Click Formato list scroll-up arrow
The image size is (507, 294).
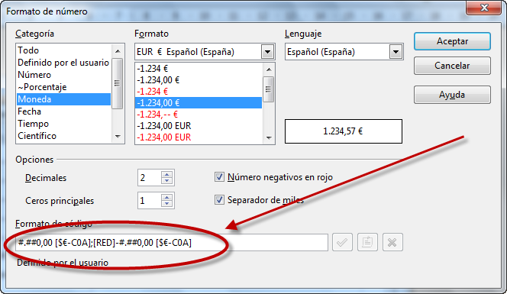(x=269, y=69)
